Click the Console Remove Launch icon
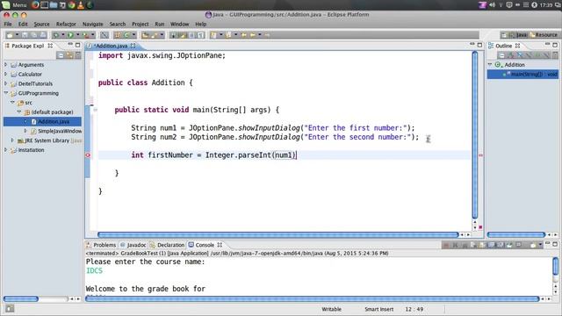 455,245
